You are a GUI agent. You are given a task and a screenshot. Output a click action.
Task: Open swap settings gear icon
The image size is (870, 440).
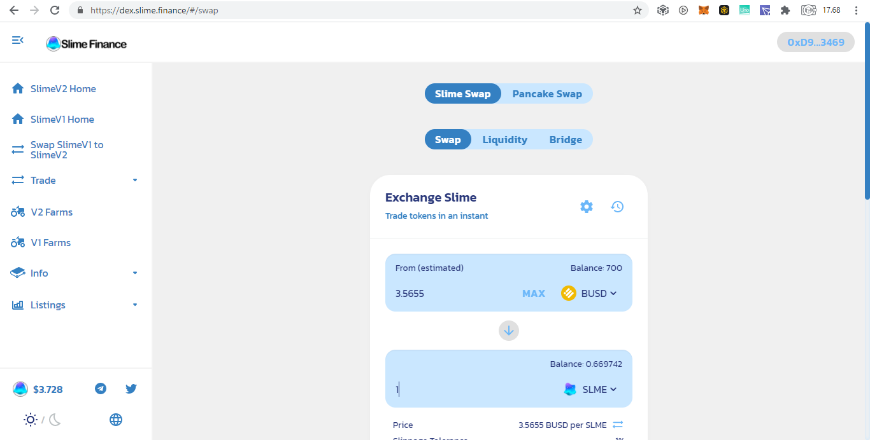[x=587, y=207]
